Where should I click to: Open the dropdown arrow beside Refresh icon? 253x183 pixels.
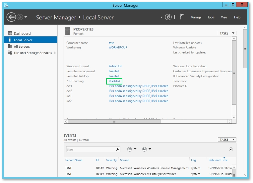click(161, 17)
